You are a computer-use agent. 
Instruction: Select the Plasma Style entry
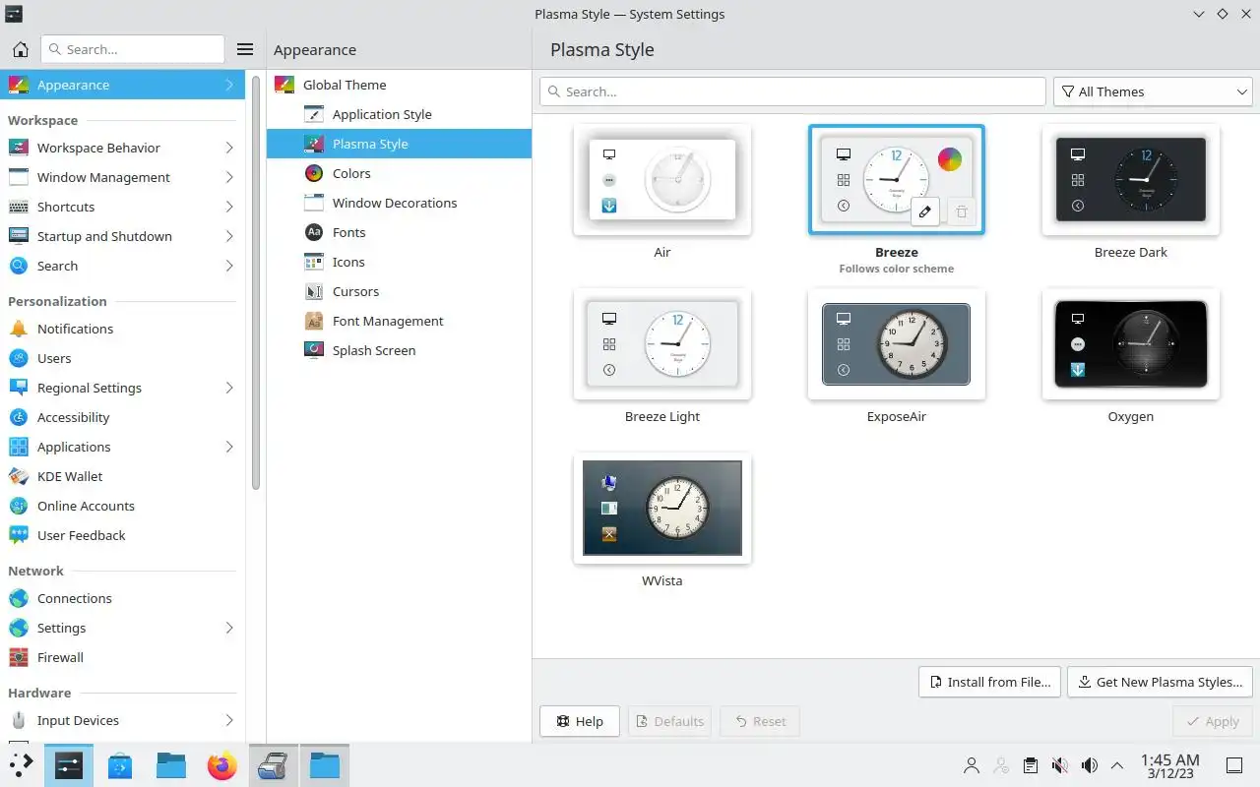pyautogui.click(x=399, y=144)
